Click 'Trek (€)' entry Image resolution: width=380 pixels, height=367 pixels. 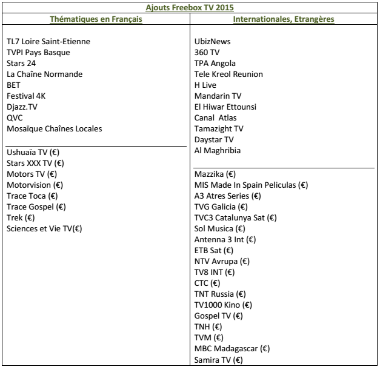click(21, 218)
